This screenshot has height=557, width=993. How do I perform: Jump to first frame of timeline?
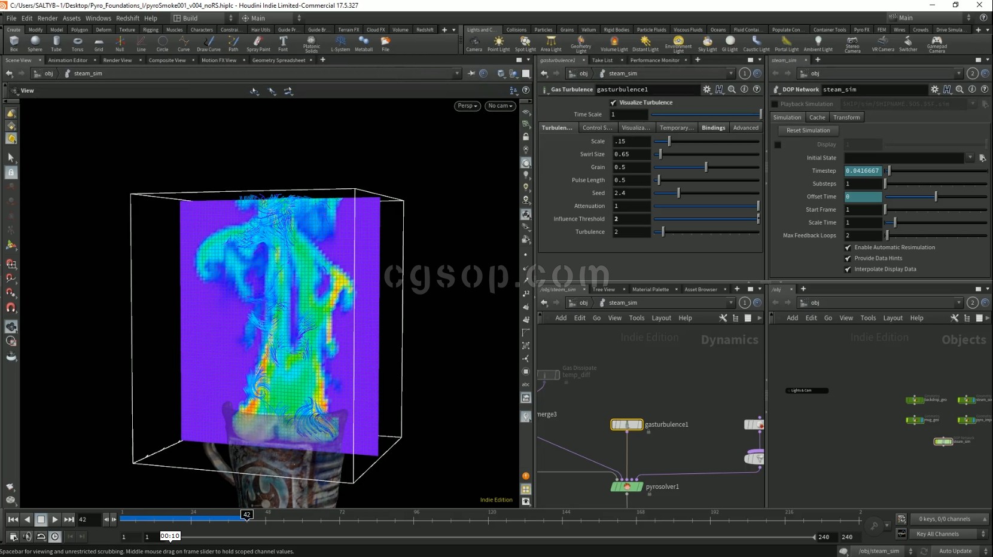pyautogui.click(x=13, y=519)
